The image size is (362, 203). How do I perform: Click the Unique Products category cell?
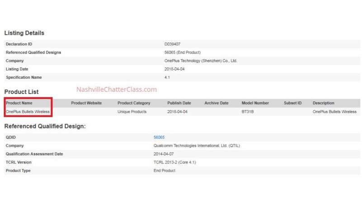tap(132, 112)
